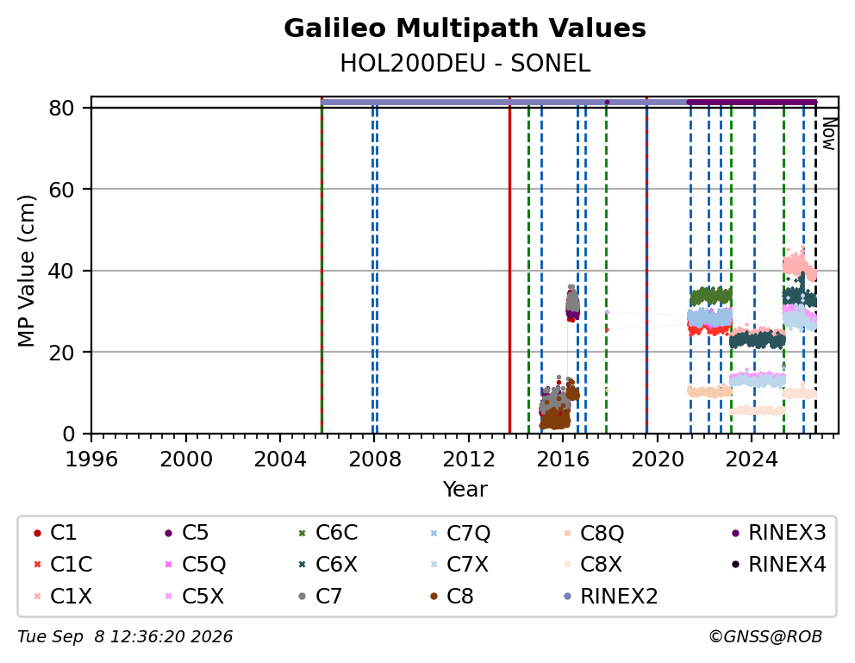
Task: Click the C1 legend marker
Action: coord(37,533)
